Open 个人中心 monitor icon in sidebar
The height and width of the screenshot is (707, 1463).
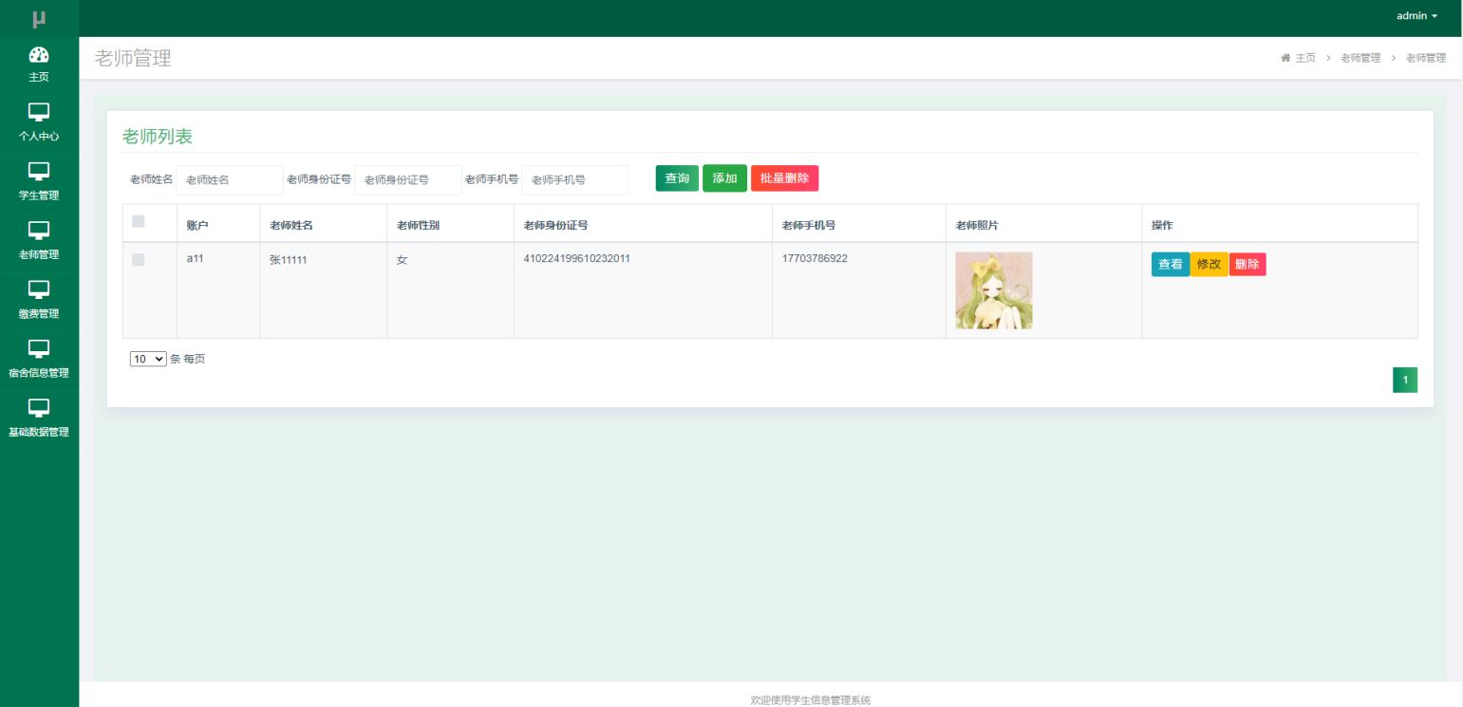(39, 112)
